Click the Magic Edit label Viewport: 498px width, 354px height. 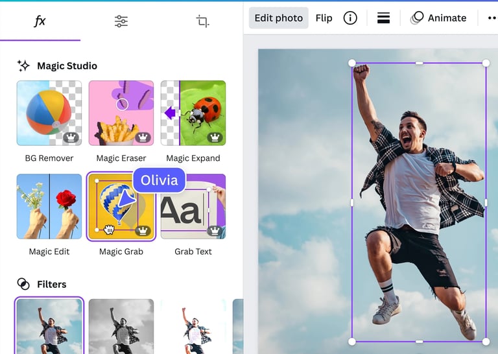coord(49,252)
